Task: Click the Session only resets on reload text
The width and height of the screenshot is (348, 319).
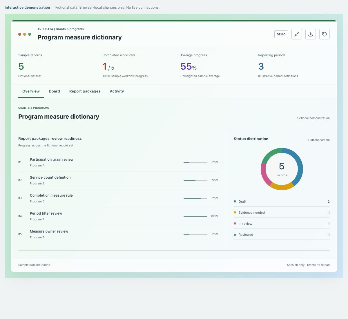Action: tap(308, 265)
